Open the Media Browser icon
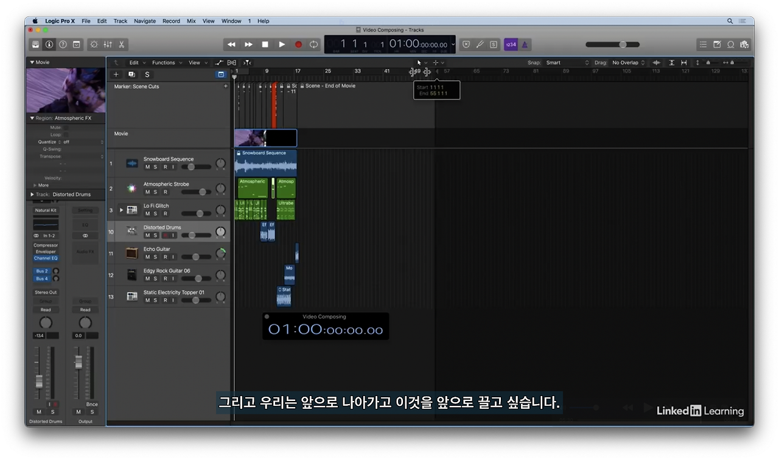 click(x=744, y=44)
